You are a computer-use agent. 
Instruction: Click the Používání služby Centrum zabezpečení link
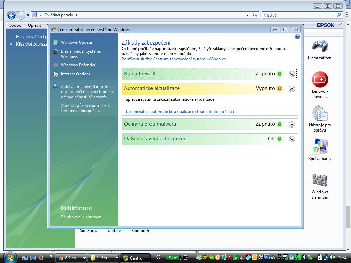[x=173, y=59]
